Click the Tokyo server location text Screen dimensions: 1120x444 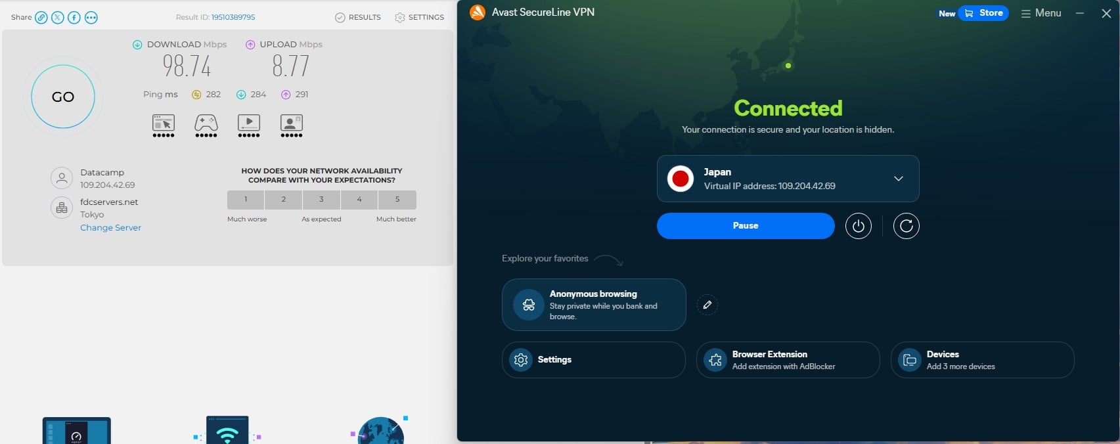coord(92,215)
